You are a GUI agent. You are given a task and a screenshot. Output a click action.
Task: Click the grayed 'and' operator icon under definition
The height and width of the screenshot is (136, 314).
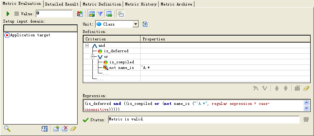[x=256, y=88]
